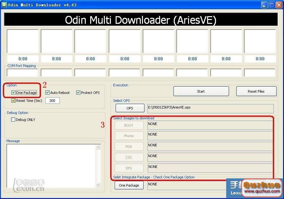Click inside the Message log text area
The image size is (284, 199).
(x=51, y=166)
